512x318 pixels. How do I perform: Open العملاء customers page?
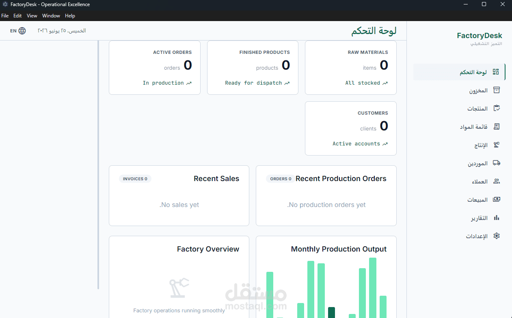click(x=459, y=181)
